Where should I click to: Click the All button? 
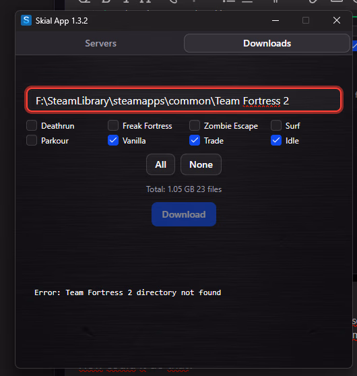click(160, 164)
